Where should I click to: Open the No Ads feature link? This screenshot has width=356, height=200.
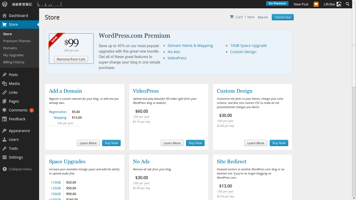point(174,52)
